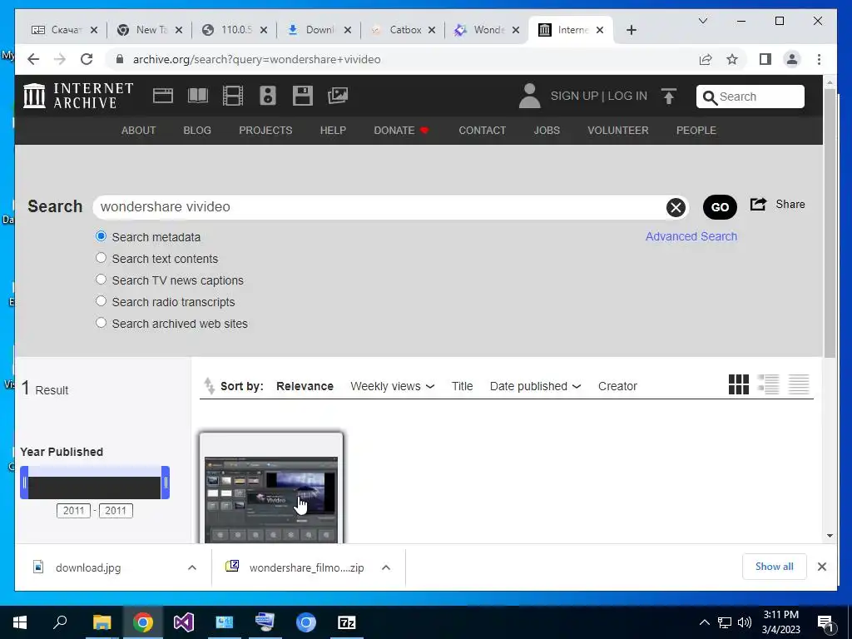Open HELP in the nav bar
852x639 pixels.
(333, 131)
